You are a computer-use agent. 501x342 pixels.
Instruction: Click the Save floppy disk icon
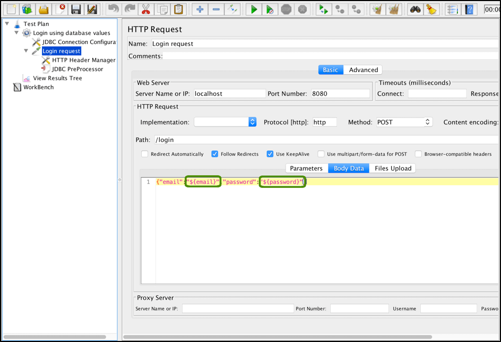pyautogui.click(x=76, y=9)
